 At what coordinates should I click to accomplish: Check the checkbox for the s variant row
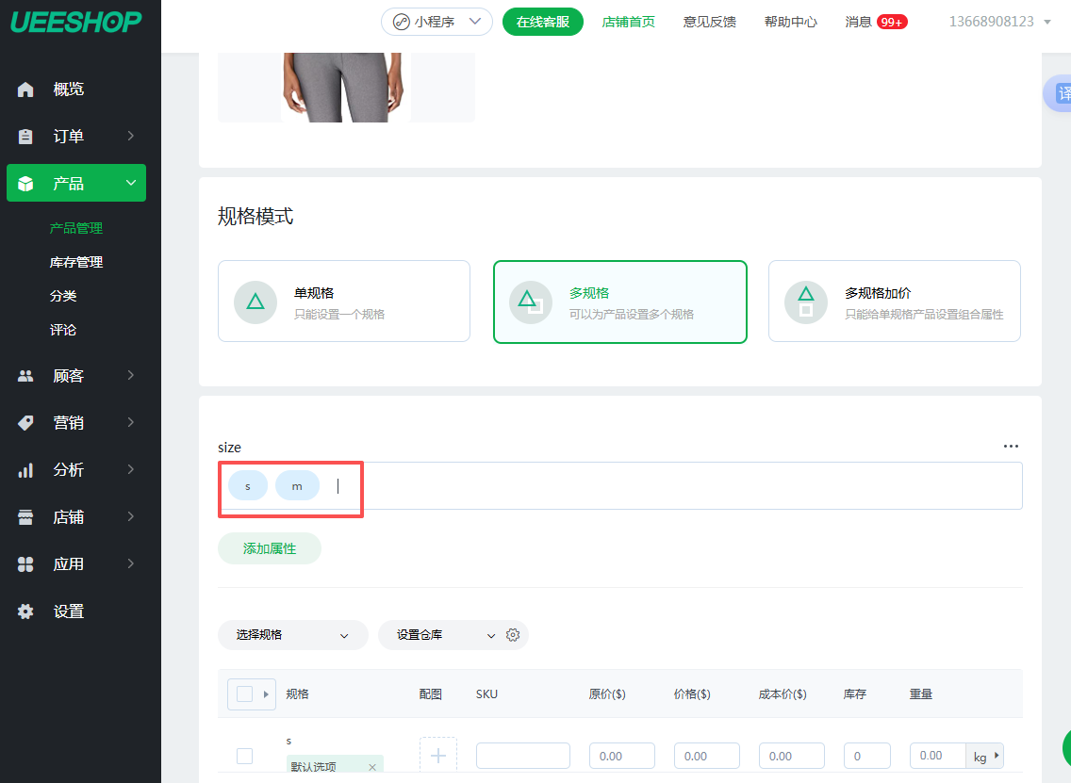(244, 756)
